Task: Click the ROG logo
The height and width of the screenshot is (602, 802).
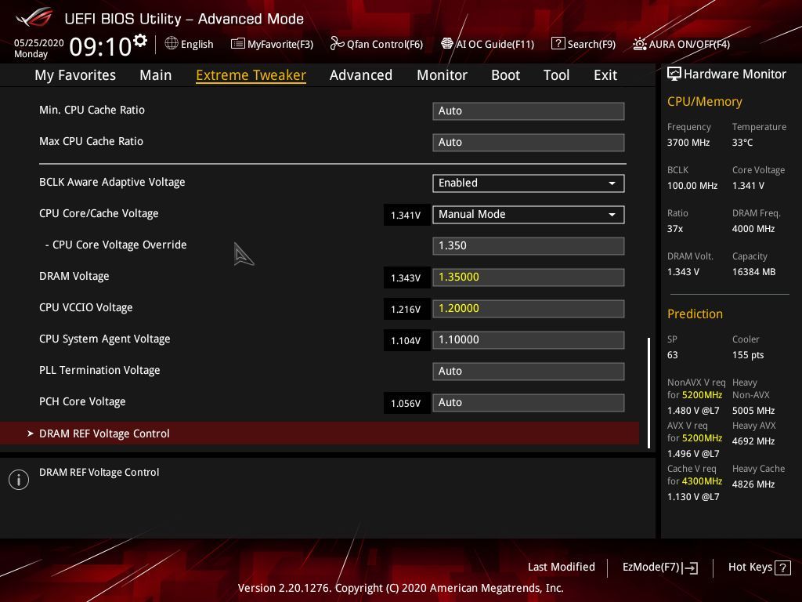Action: click(x=34, y=17)
